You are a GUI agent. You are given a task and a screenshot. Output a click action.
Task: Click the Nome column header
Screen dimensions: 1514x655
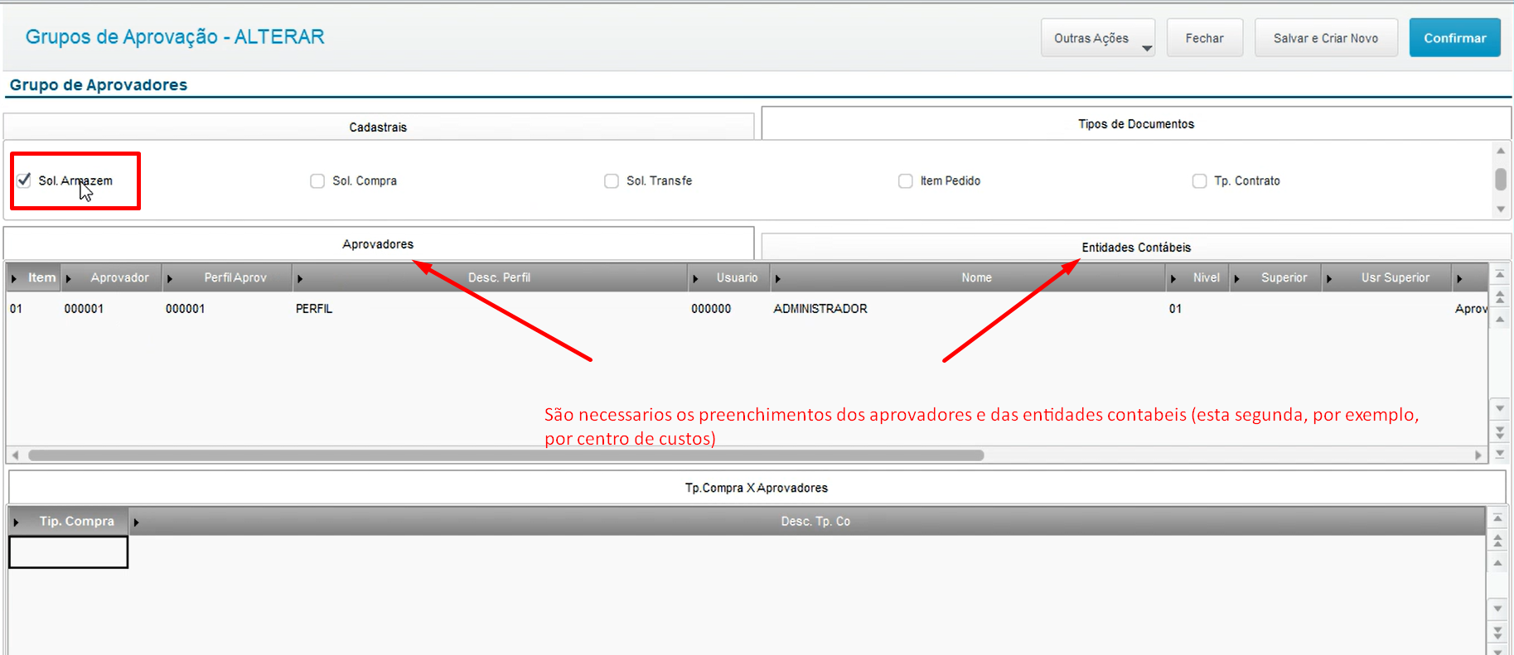tap(968, 277)
